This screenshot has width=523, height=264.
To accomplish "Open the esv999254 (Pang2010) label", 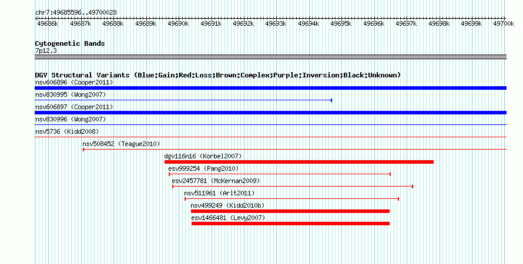I will 203,168.
